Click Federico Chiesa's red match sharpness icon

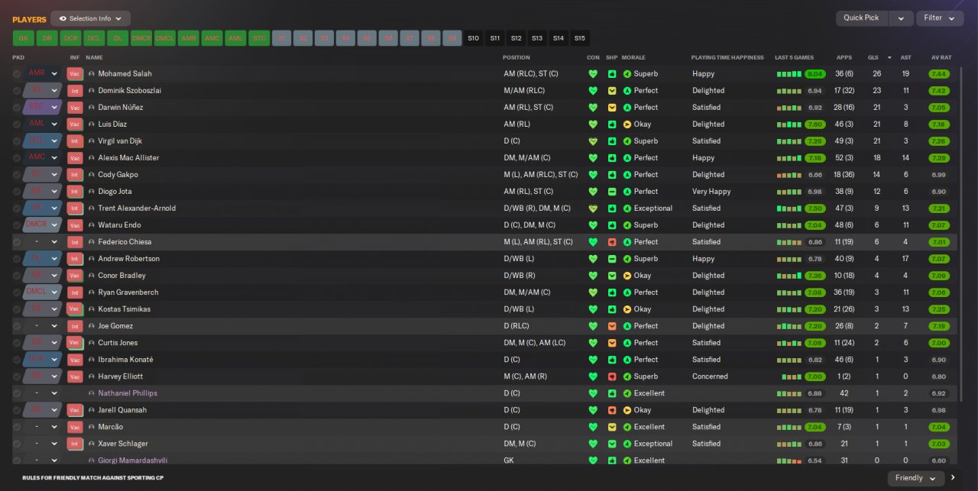coord(612,242)
